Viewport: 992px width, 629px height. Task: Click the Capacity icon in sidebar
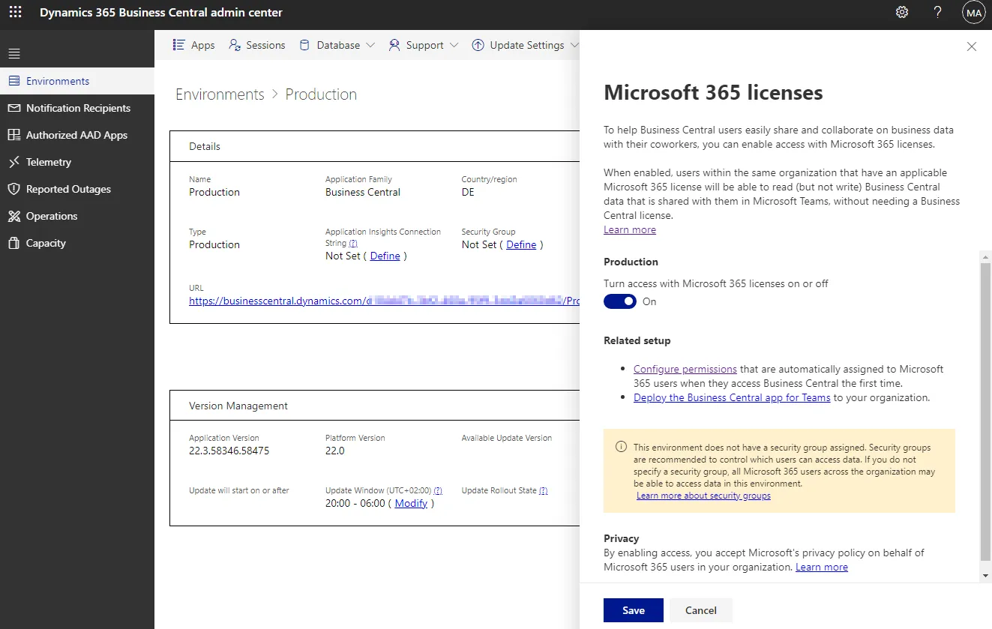tap(13, 243)
